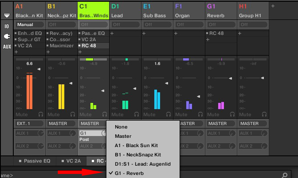The height and width of the screenshot is (178, 298).
Task: Add a plug-in to the D1 Lead channel
Action: pos(112,33)
